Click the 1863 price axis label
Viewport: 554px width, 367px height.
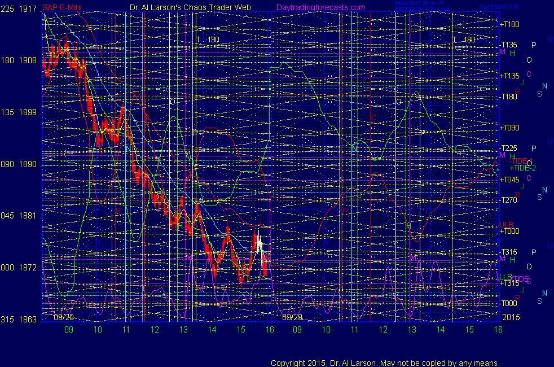point(28,319)
